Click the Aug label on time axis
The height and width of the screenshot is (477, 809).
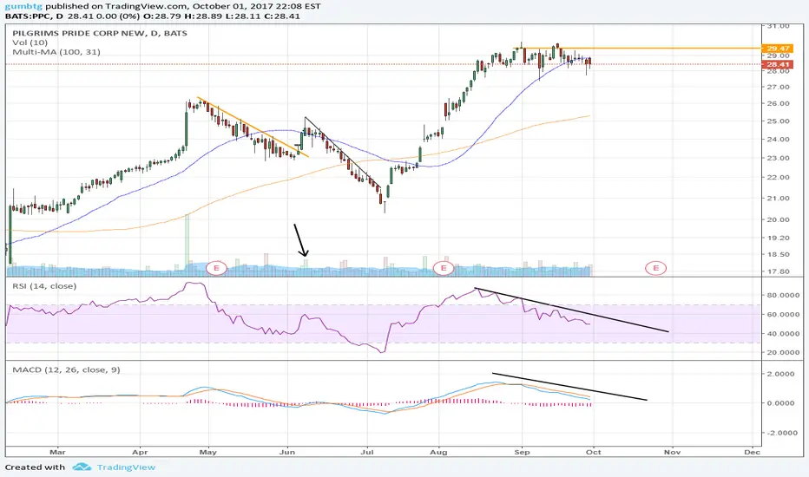click(x=438, y=452)
